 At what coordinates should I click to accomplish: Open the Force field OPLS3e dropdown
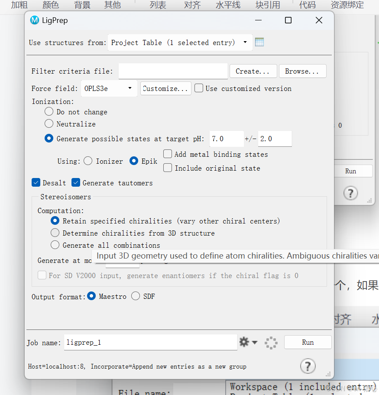tap(109, 88)
